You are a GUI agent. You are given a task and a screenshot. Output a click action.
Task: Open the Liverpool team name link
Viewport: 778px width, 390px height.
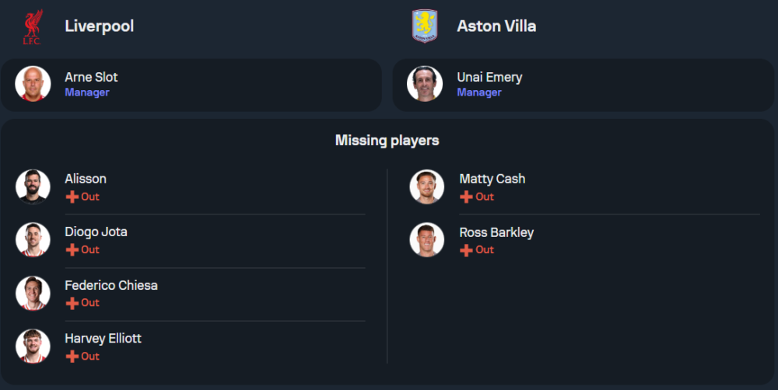pos(99,26)
